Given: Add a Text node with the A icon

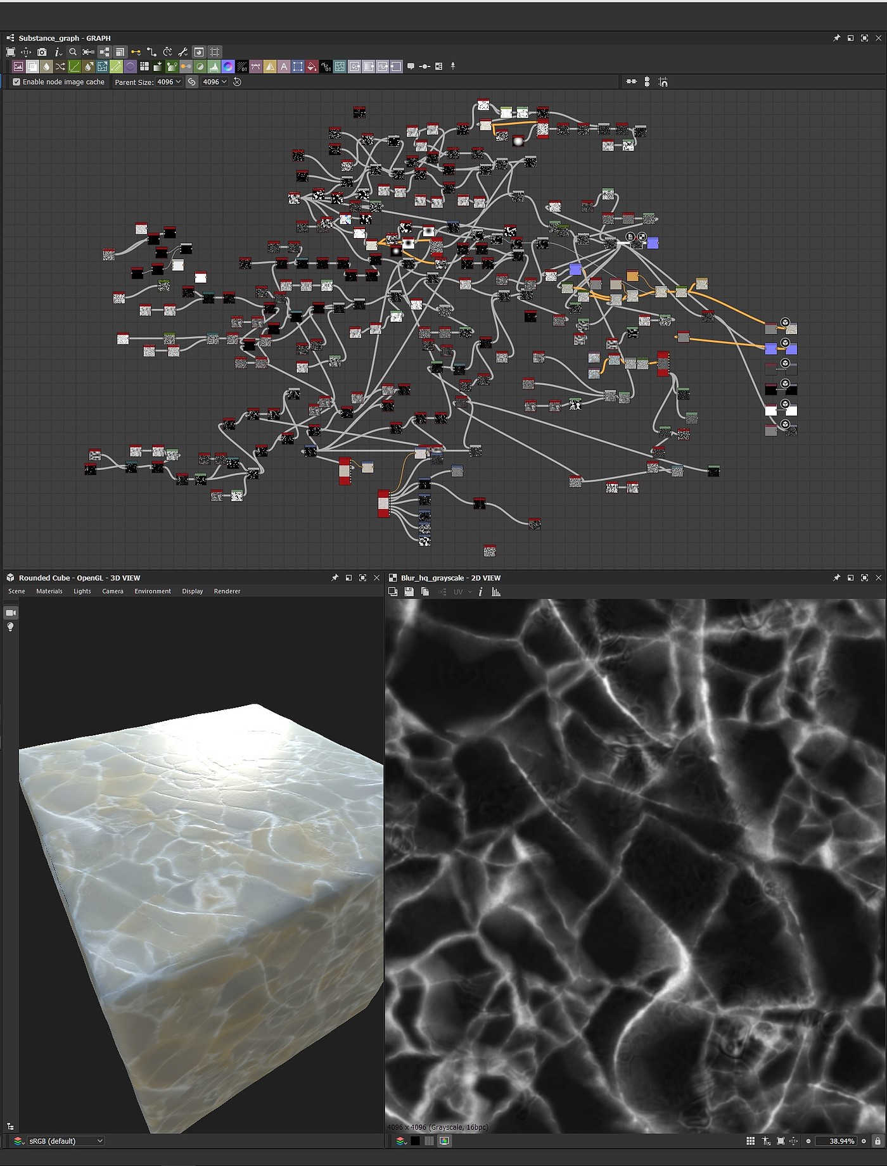Looking at the screenshot, I should coord(284,67).
